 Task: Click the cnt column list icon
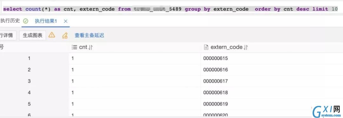(74, 47)
